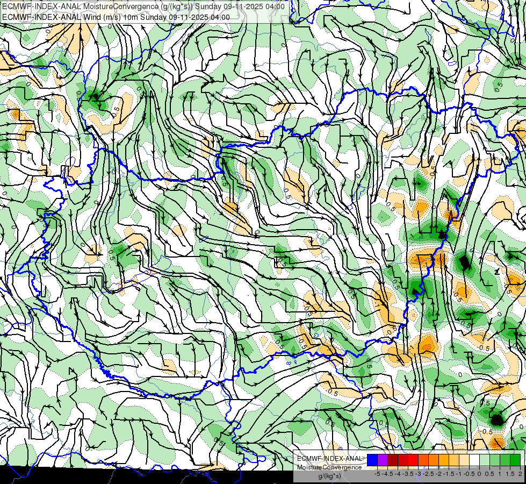Click the -1.5 value on the legend scale
The image size is (526, 484).
[449, 474]
